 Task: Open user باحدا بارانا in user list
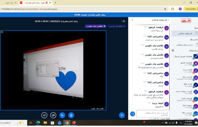[185, 85]
